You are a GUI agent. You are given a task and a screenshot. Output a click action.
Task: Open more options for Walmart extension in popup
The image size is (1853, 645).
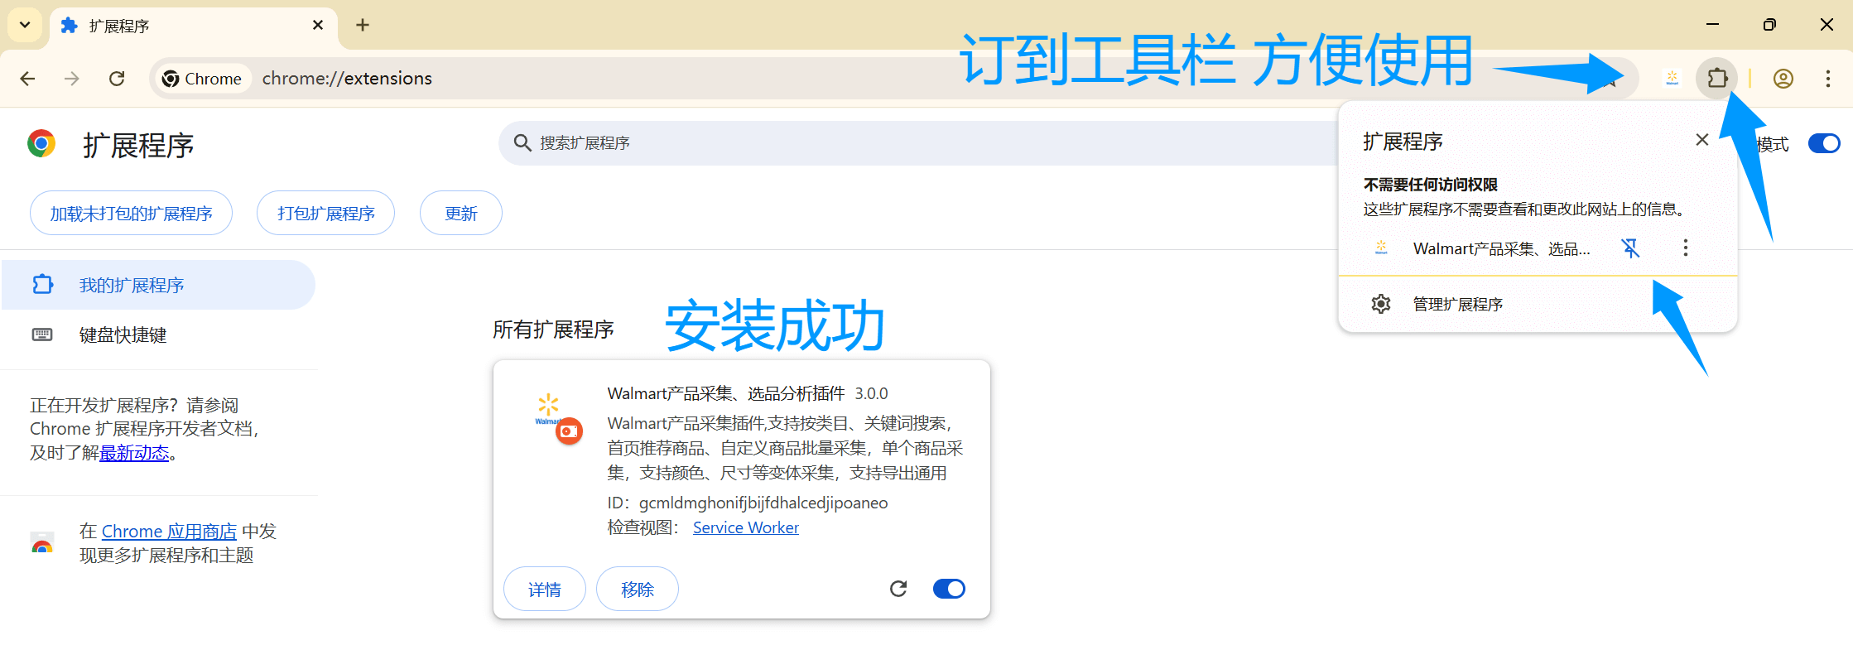[x=1685, y=248]
